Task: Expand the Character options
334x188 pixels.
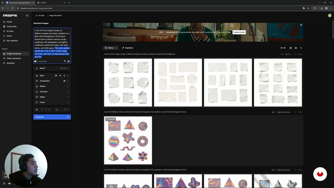Action: (x=52, y=92)
